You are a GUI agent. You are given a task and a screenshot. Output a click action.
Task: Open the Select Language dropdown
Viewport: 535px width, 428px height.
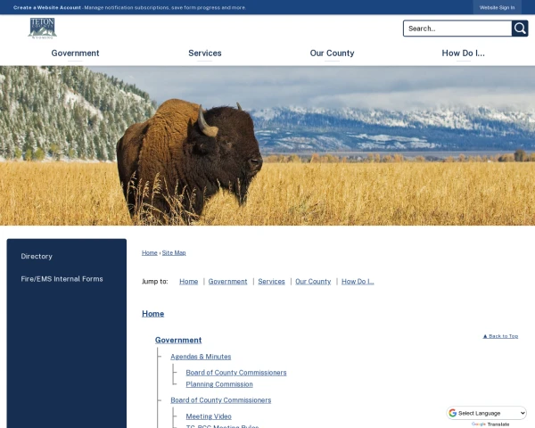tap(487, 413)
